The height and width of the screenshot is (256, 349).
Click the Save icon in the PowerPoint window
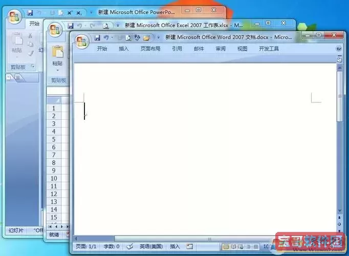coord(30,13)
